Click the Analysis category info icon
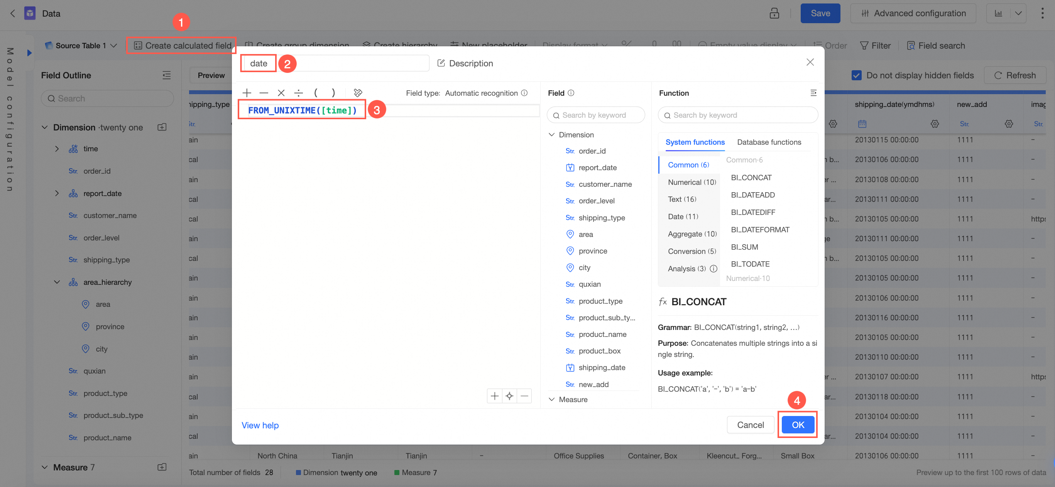1055x487 pixels. (713, 269)
